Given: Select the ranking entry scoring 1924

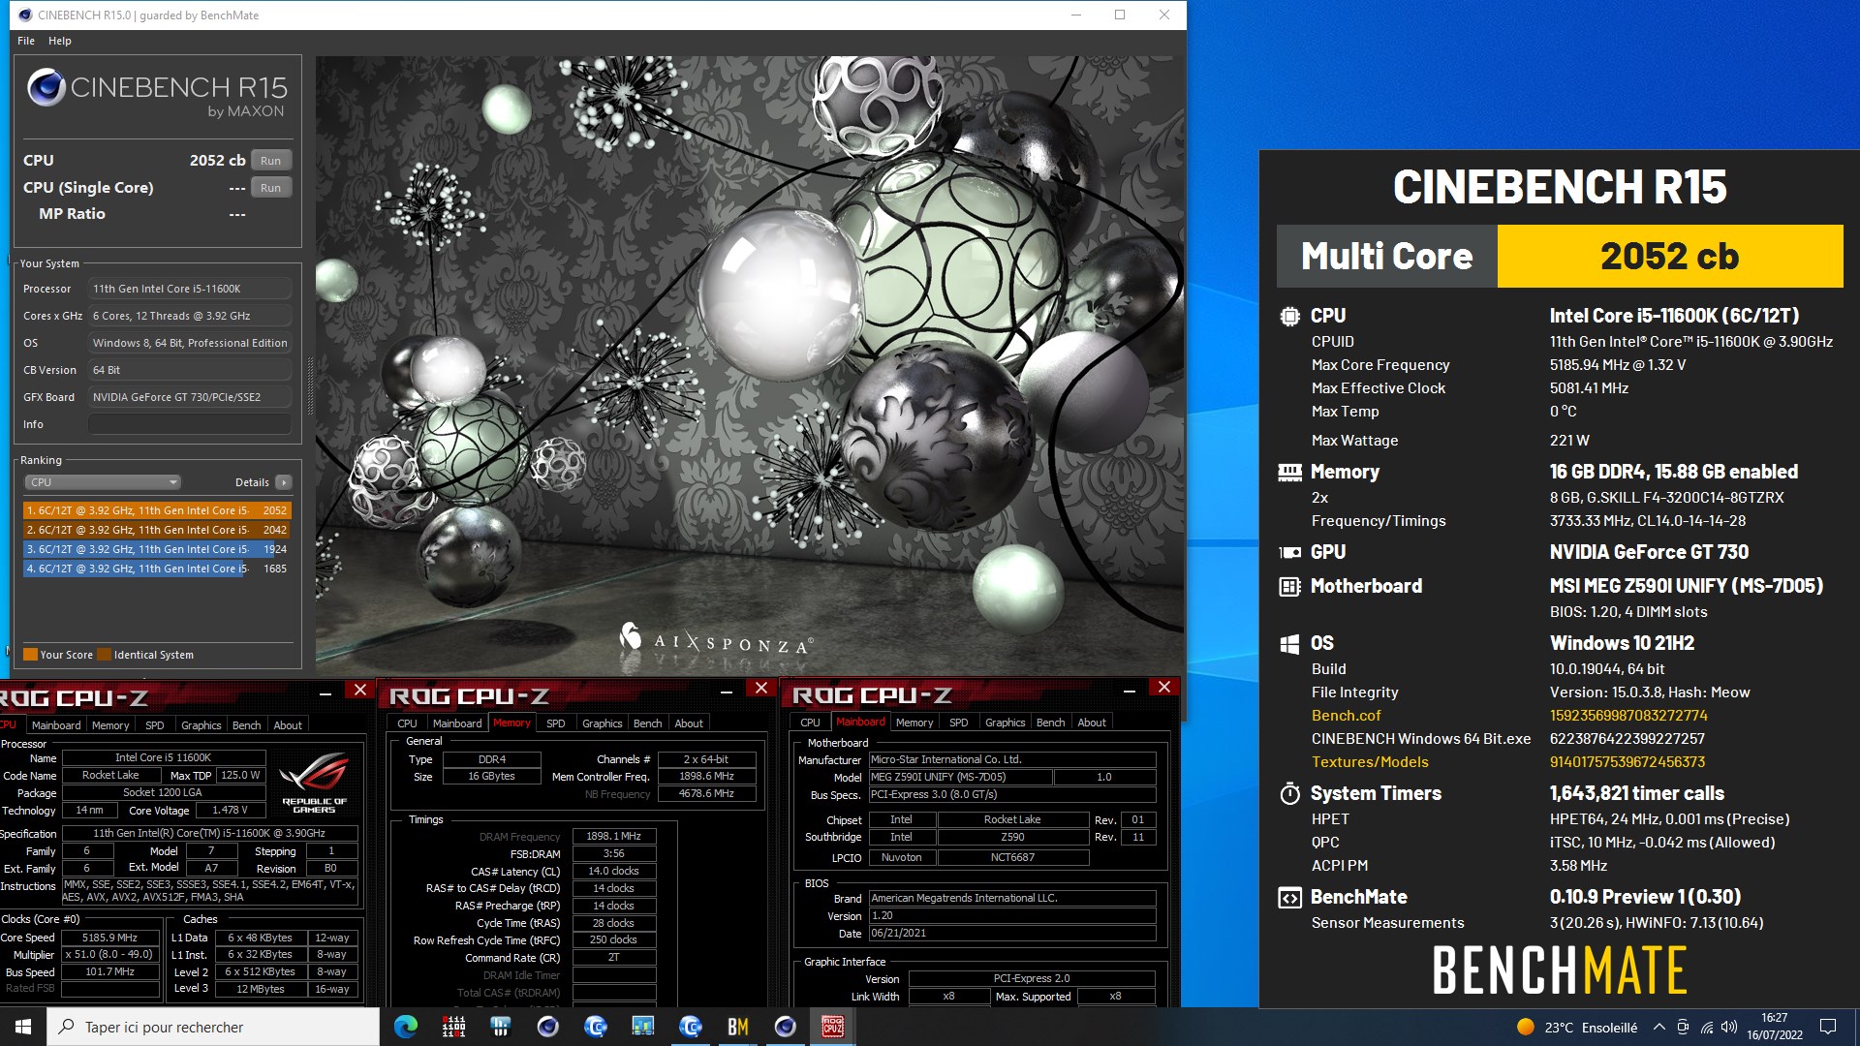Looking at the screenshot, I should point(157,549).
